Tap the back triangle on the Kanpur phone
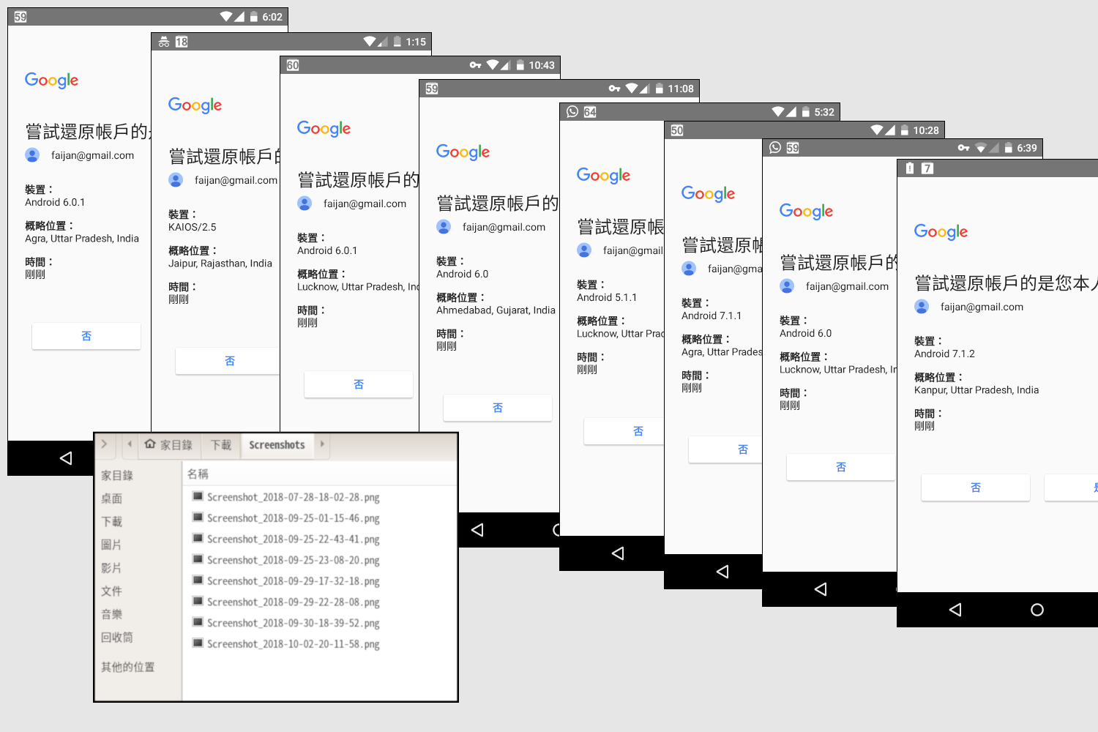The height and width of the screenshot is (732, 1098). point(955,610)
